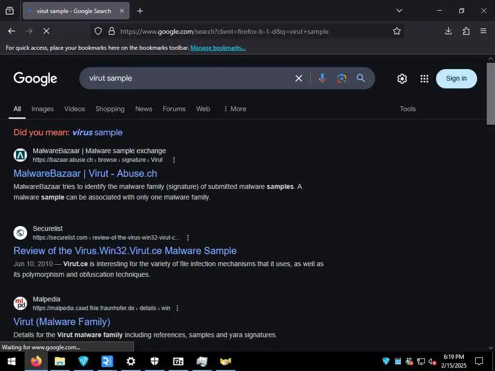Close the virut sample Google Search tab
Screen dimensions: 495x371
coord(122,11)
